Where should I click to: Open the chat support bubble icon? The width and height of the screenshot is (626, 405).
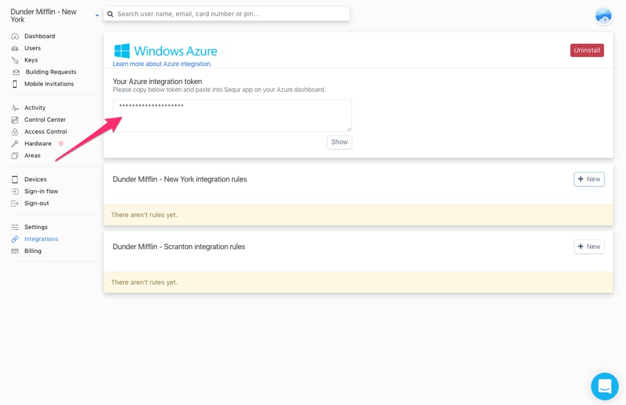[x=604, y=386]
